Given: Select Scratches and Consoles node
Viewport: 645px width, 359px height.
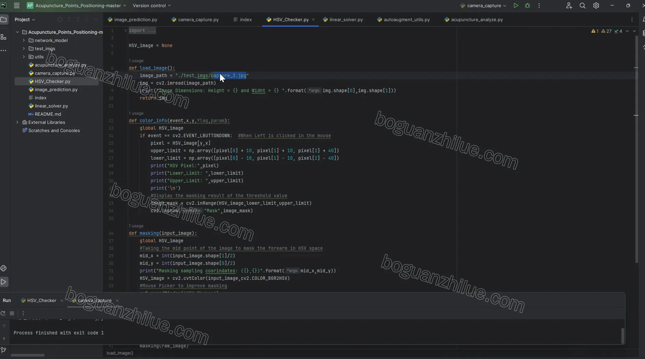Looking at the screenshot, I should (51, 130).
